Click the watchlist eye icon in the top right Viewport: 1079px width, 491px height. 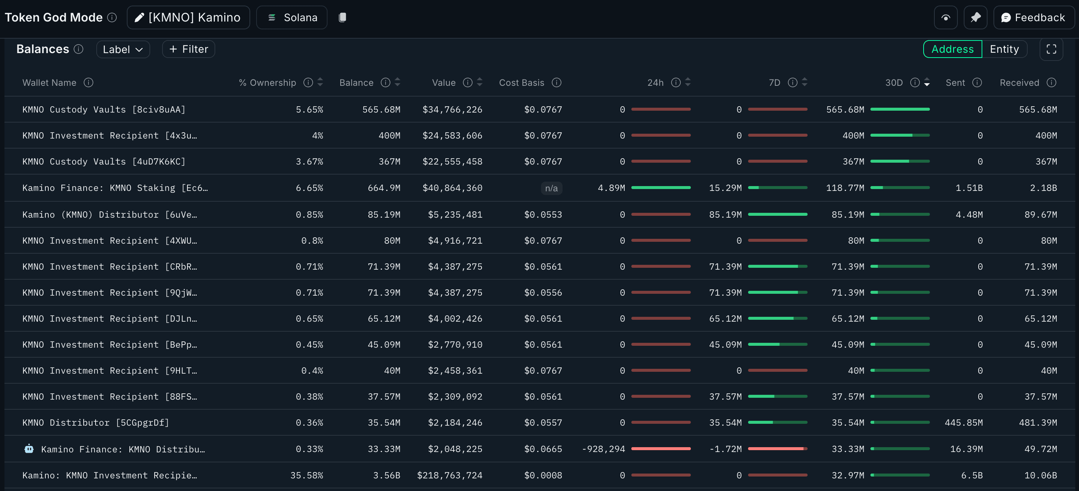[946, 17]
